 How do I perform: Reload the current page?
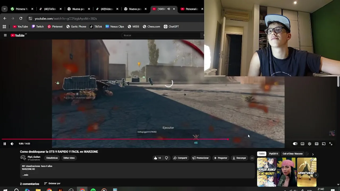click(21, 18)
